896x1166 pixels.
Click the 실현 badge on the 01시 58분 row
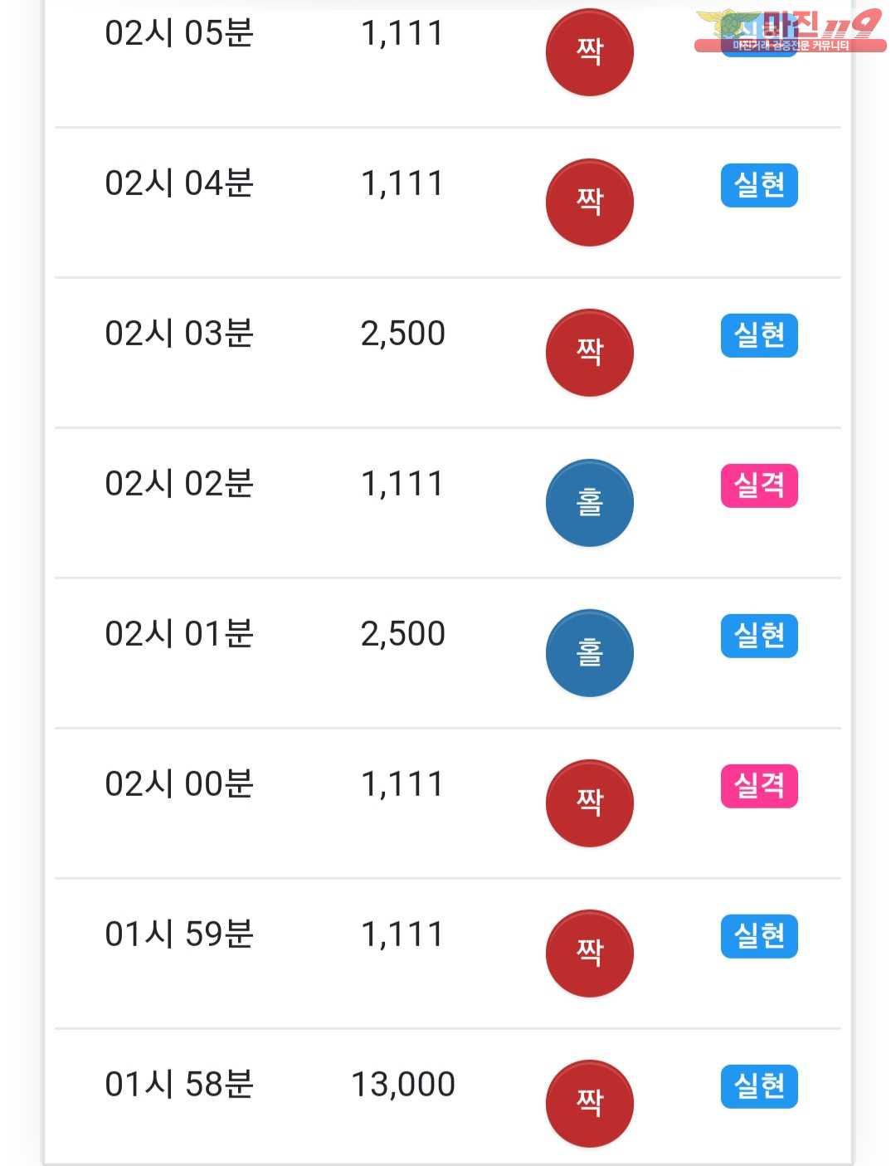(759, 1086)
